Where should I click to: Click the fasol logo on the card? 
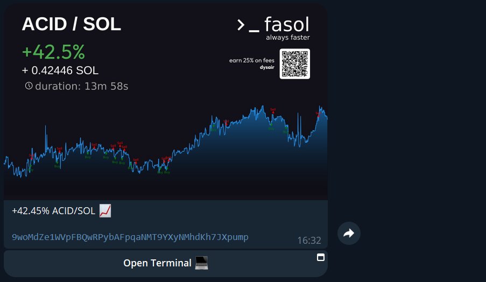coord(273,25)
